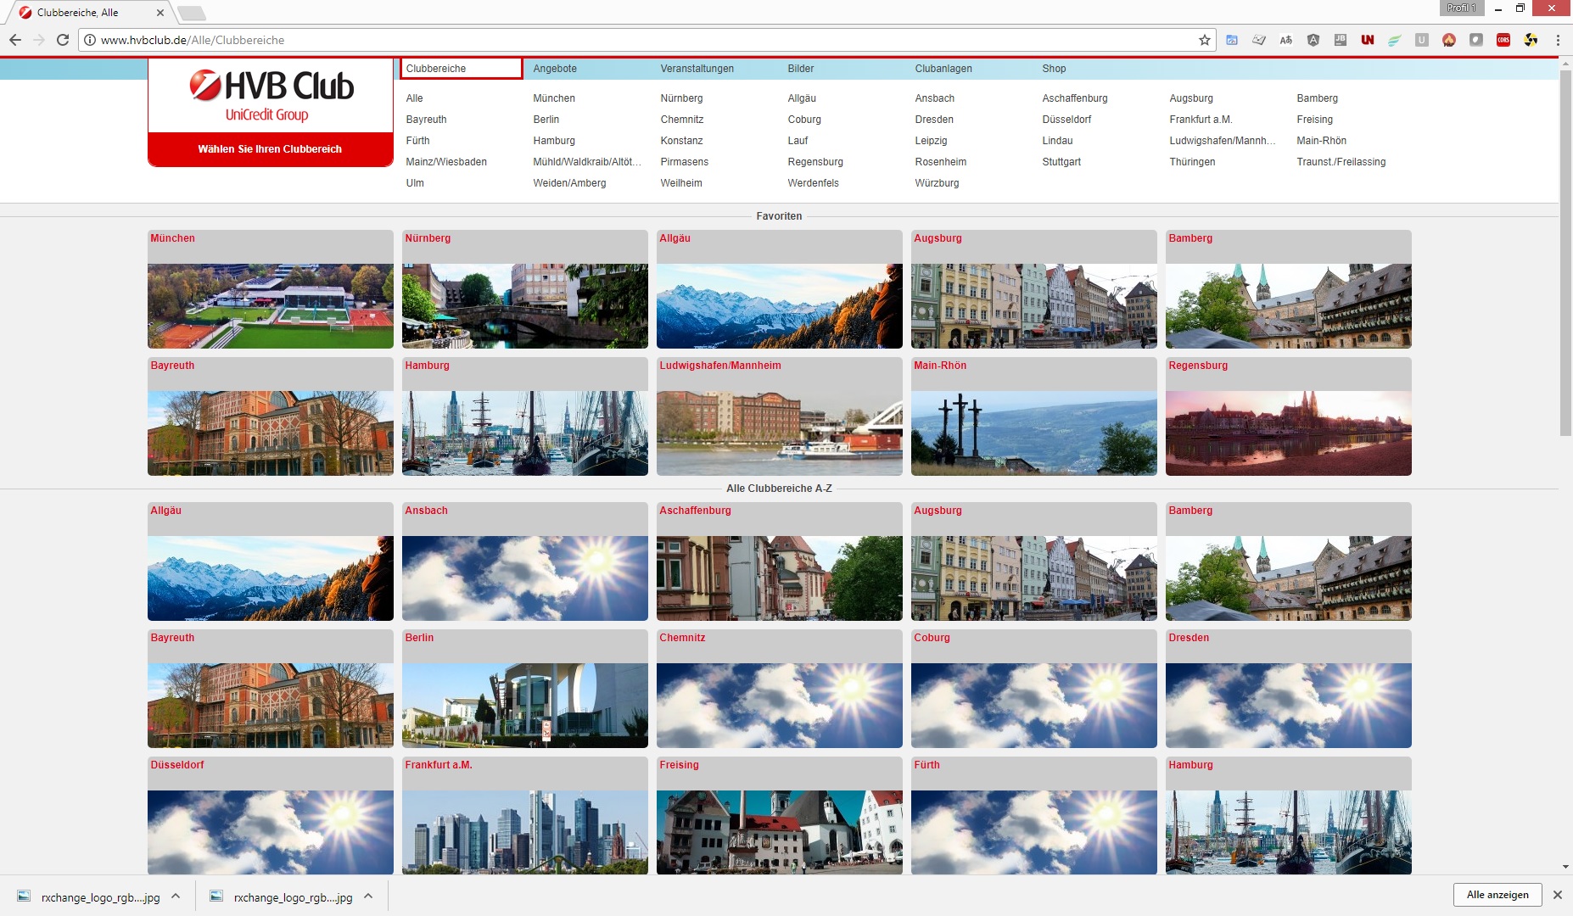The width and height of the screenshot is (1573, 916).
Task: Open the first downloaded rxchange_logo_rgb file
Action: pos(89,896)
